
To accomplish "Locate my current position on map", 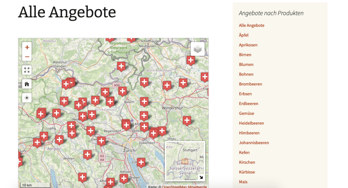I will (x=27, y=98).
